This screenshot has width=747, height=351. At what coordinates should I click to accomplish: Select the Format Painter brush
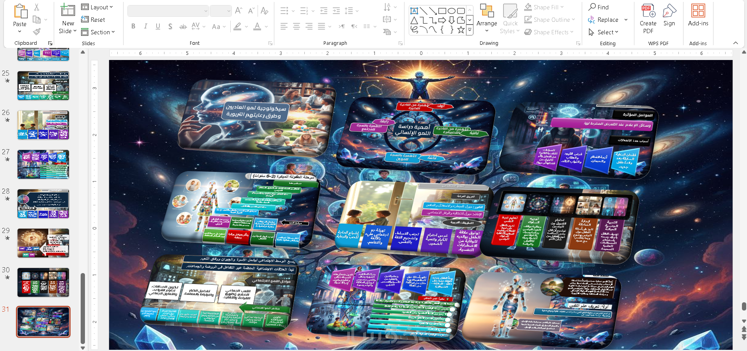pos(37,32)
